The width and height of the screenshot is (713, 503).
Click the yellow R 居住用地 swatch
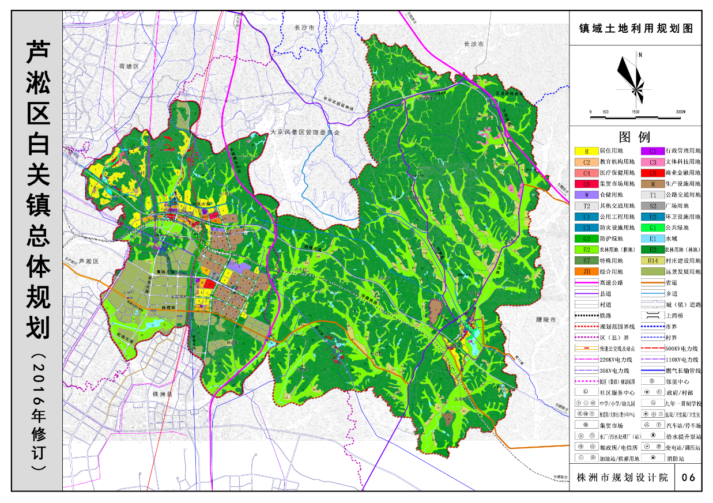point(586,152)
